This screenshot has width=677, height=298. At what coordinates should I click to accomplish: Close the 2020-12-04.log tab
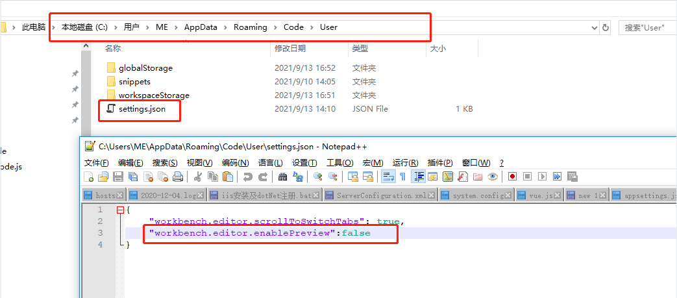[201, 195]
